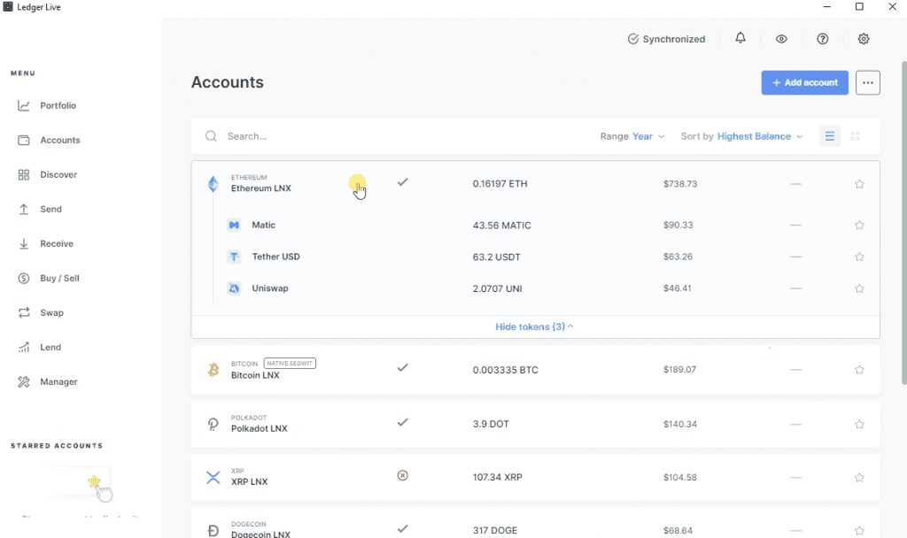
Task: Star the Tether USD token
Action: tap(859, 257)
